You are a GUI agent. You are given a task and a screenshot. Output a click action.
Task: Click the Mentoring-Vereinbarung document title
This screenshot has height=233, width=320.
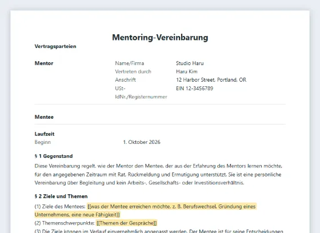click(160, 37)
